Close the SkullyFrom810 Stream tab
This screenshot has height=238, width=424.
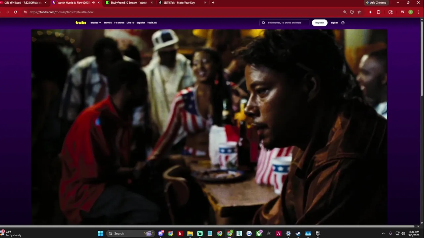[x=152, y=3]
